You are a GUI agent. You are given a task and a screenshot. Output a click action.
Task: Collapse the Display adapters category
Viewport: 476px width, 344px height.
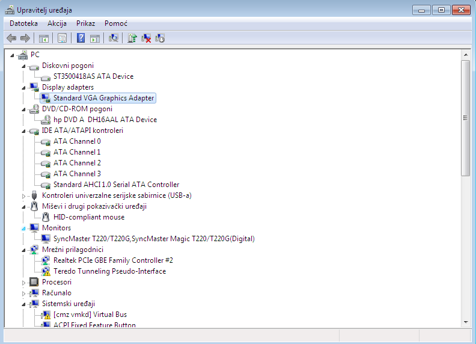pyautogui.click(x=24, y=87)
